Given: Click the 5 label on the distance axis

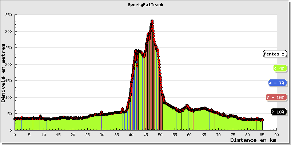Looking at the screenshot, I should point(29,135).
